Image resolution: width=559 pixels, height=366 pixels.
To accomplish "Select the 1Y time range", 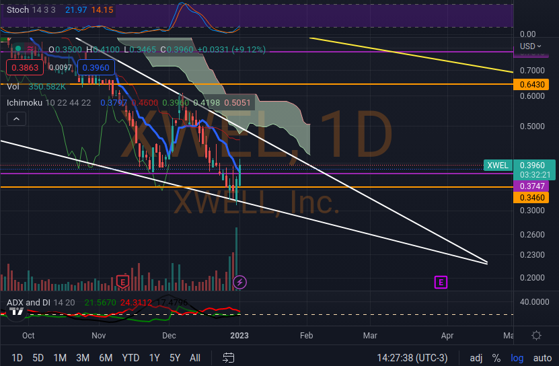I will pyautogui.click(x=154, y=357).
